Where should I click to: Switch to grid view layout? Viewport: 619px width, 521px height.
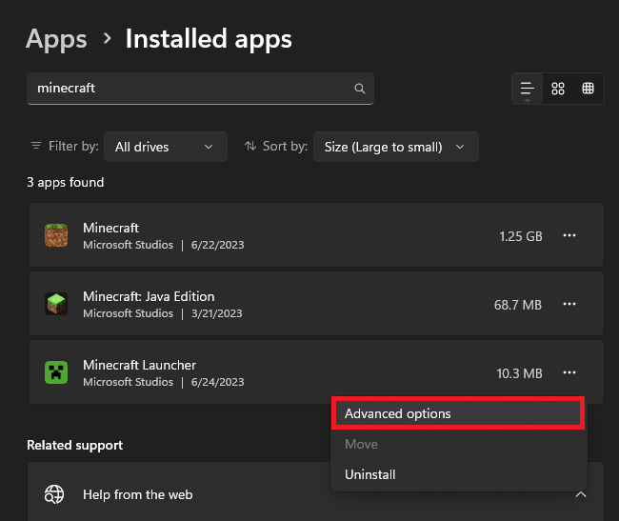(x=558, y=89)
